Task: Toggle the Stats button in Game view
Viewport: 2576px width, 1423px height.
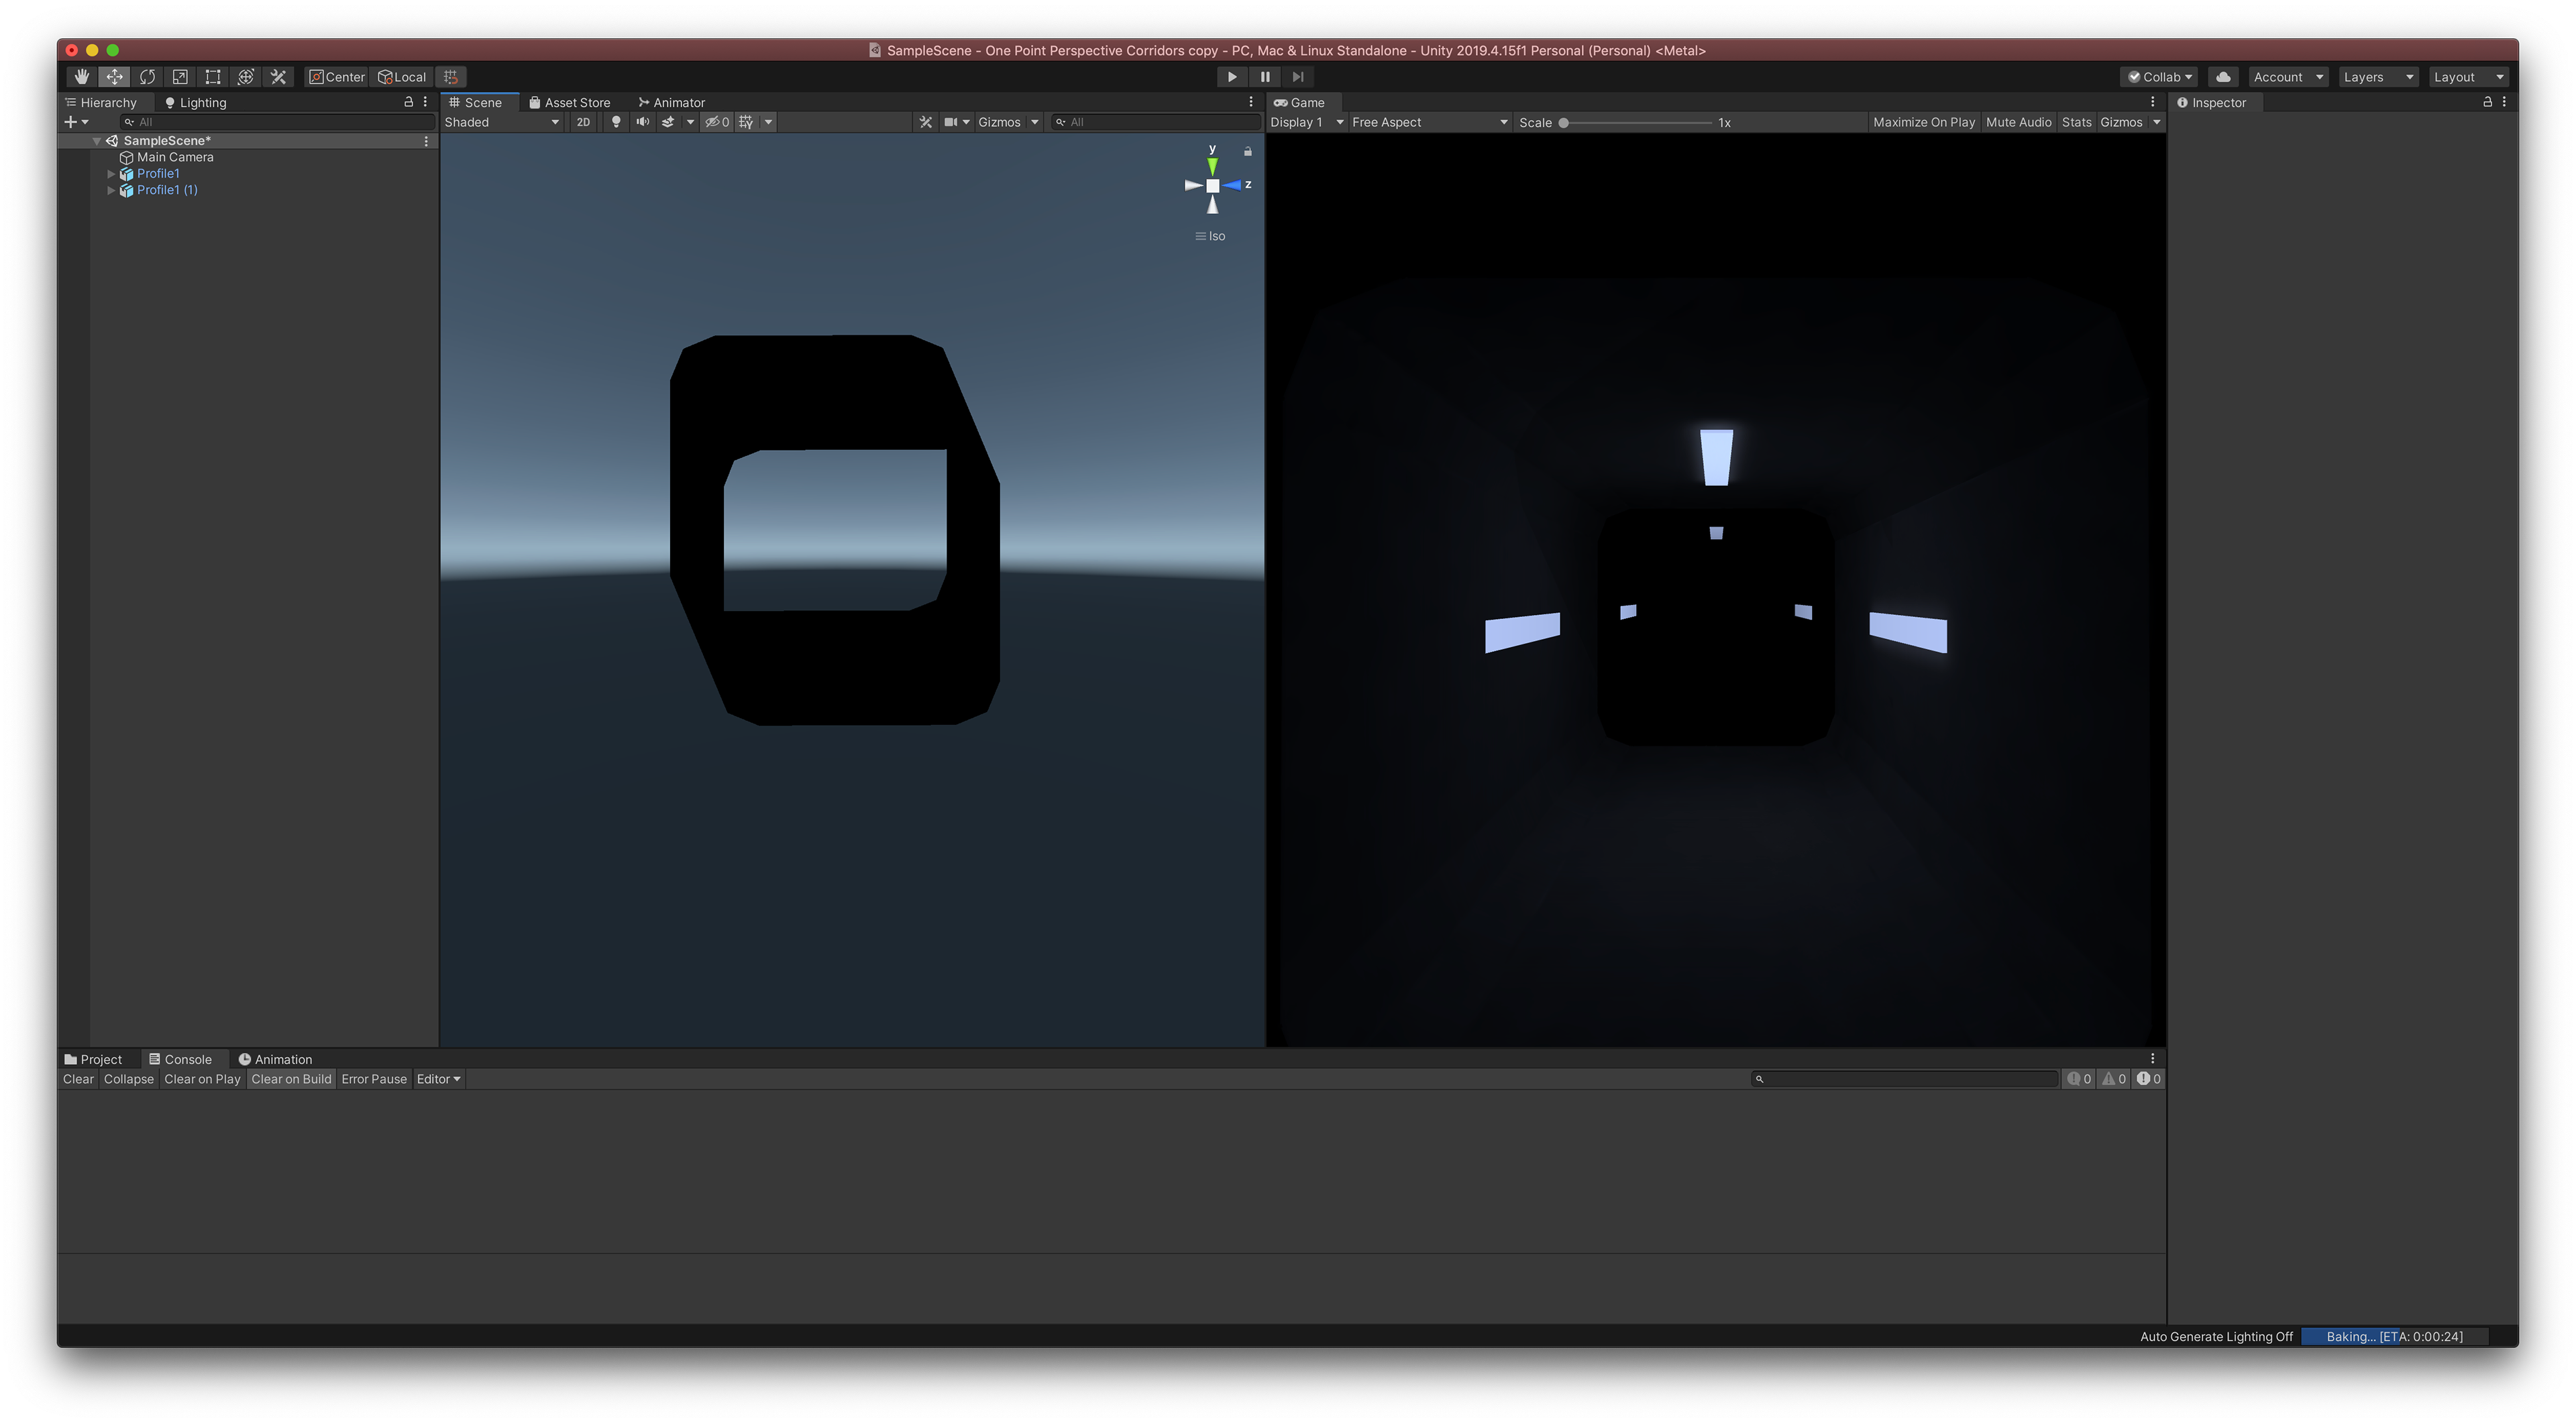Action: tap(2076, 122)
